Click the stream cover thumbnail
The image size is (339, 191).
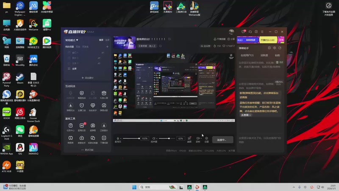coord(124,43)
